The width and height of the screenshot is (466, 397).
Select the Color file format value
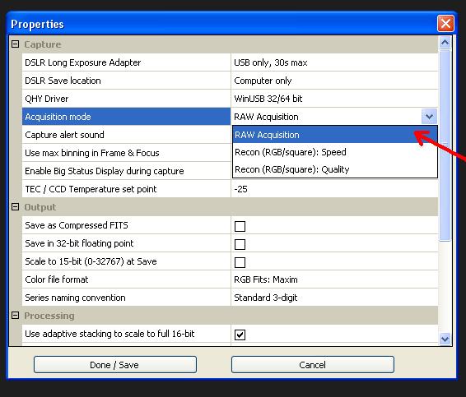coord(334,279)
